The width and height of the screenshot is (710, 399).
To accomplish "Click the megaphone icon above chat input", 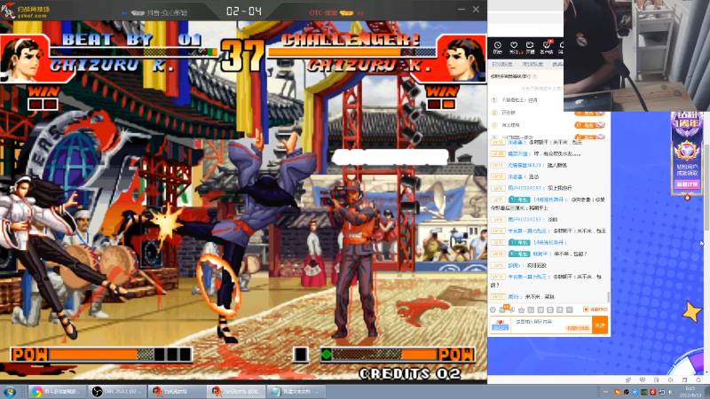I will coord(512,309).
